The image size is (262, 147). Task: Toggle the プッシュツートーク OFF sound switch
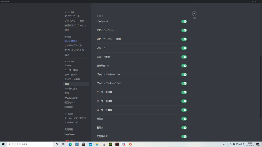pyautogui.click(x=184, y=83)
